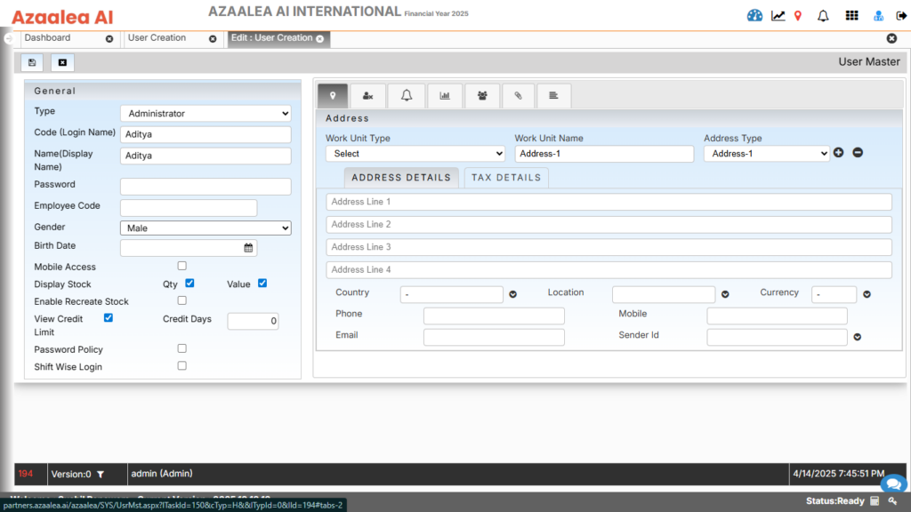Viewport: 911px width, 512px height.
Task: Open the user groups tab icon
Action: (481, 95)
